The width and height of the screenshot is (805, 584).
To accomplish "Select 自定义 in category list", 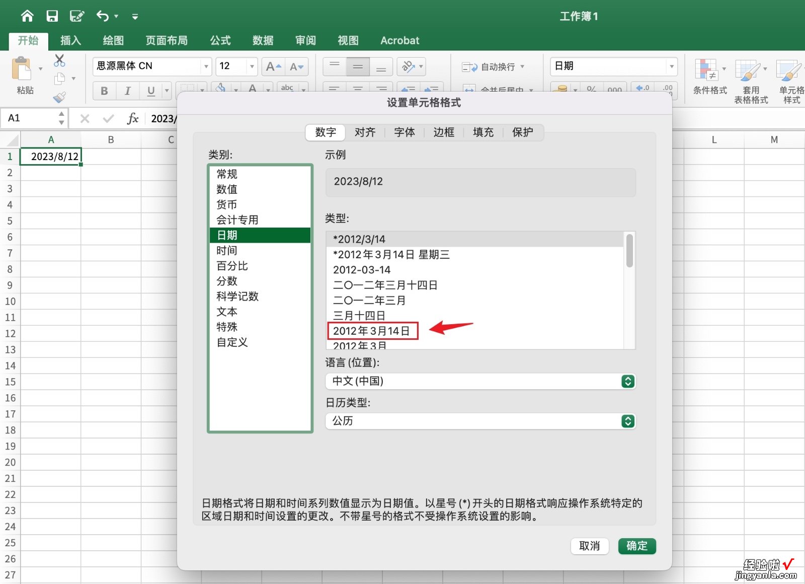I will [260, 342].
